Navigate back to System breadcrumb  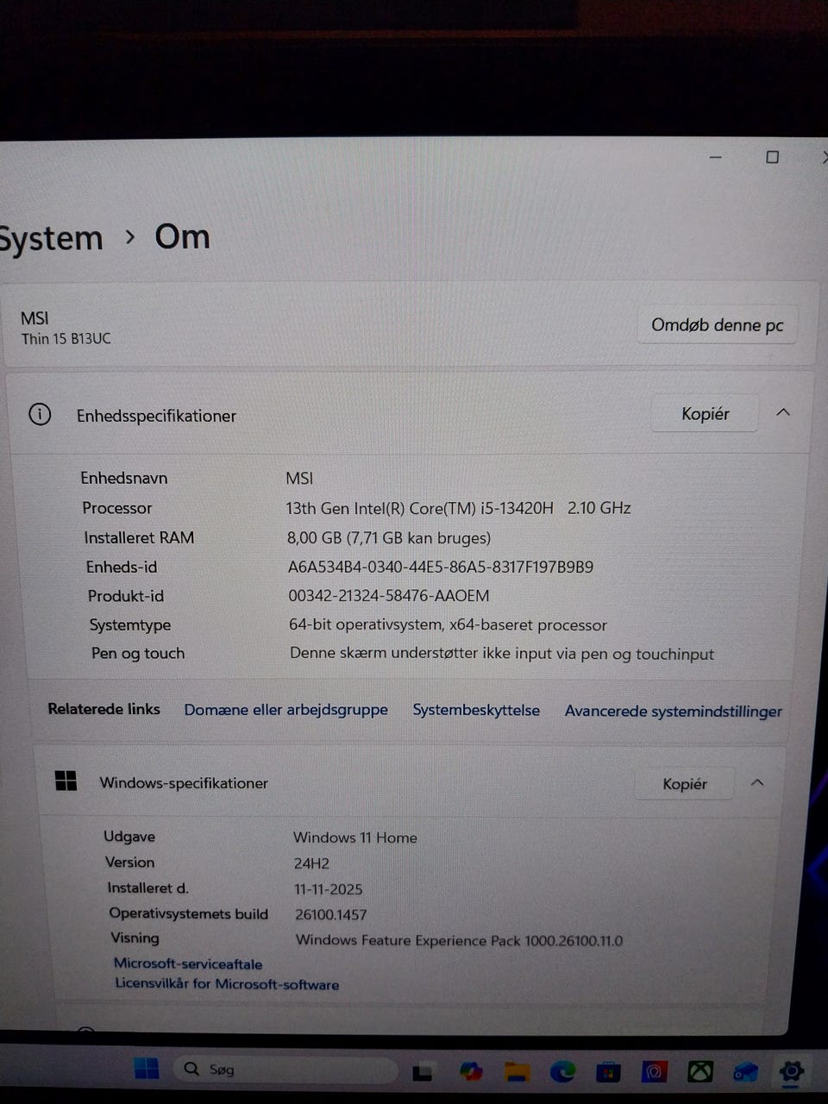[x=50, y=239]
